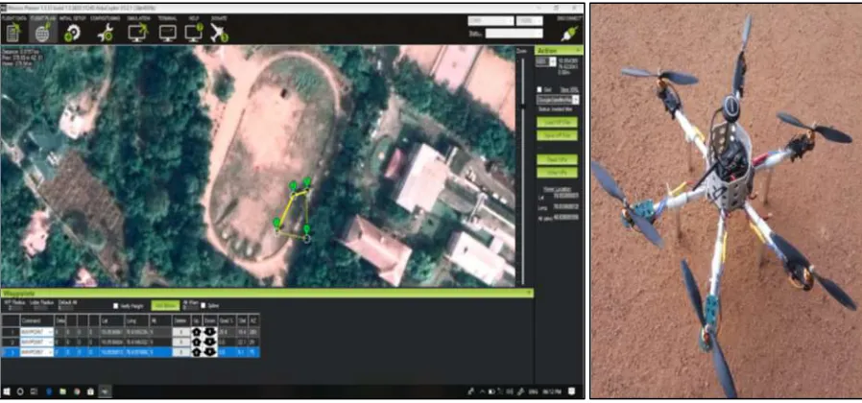Click the Write WPs button
This screenshot has height=403, width=862.
(x=557, y=173)
